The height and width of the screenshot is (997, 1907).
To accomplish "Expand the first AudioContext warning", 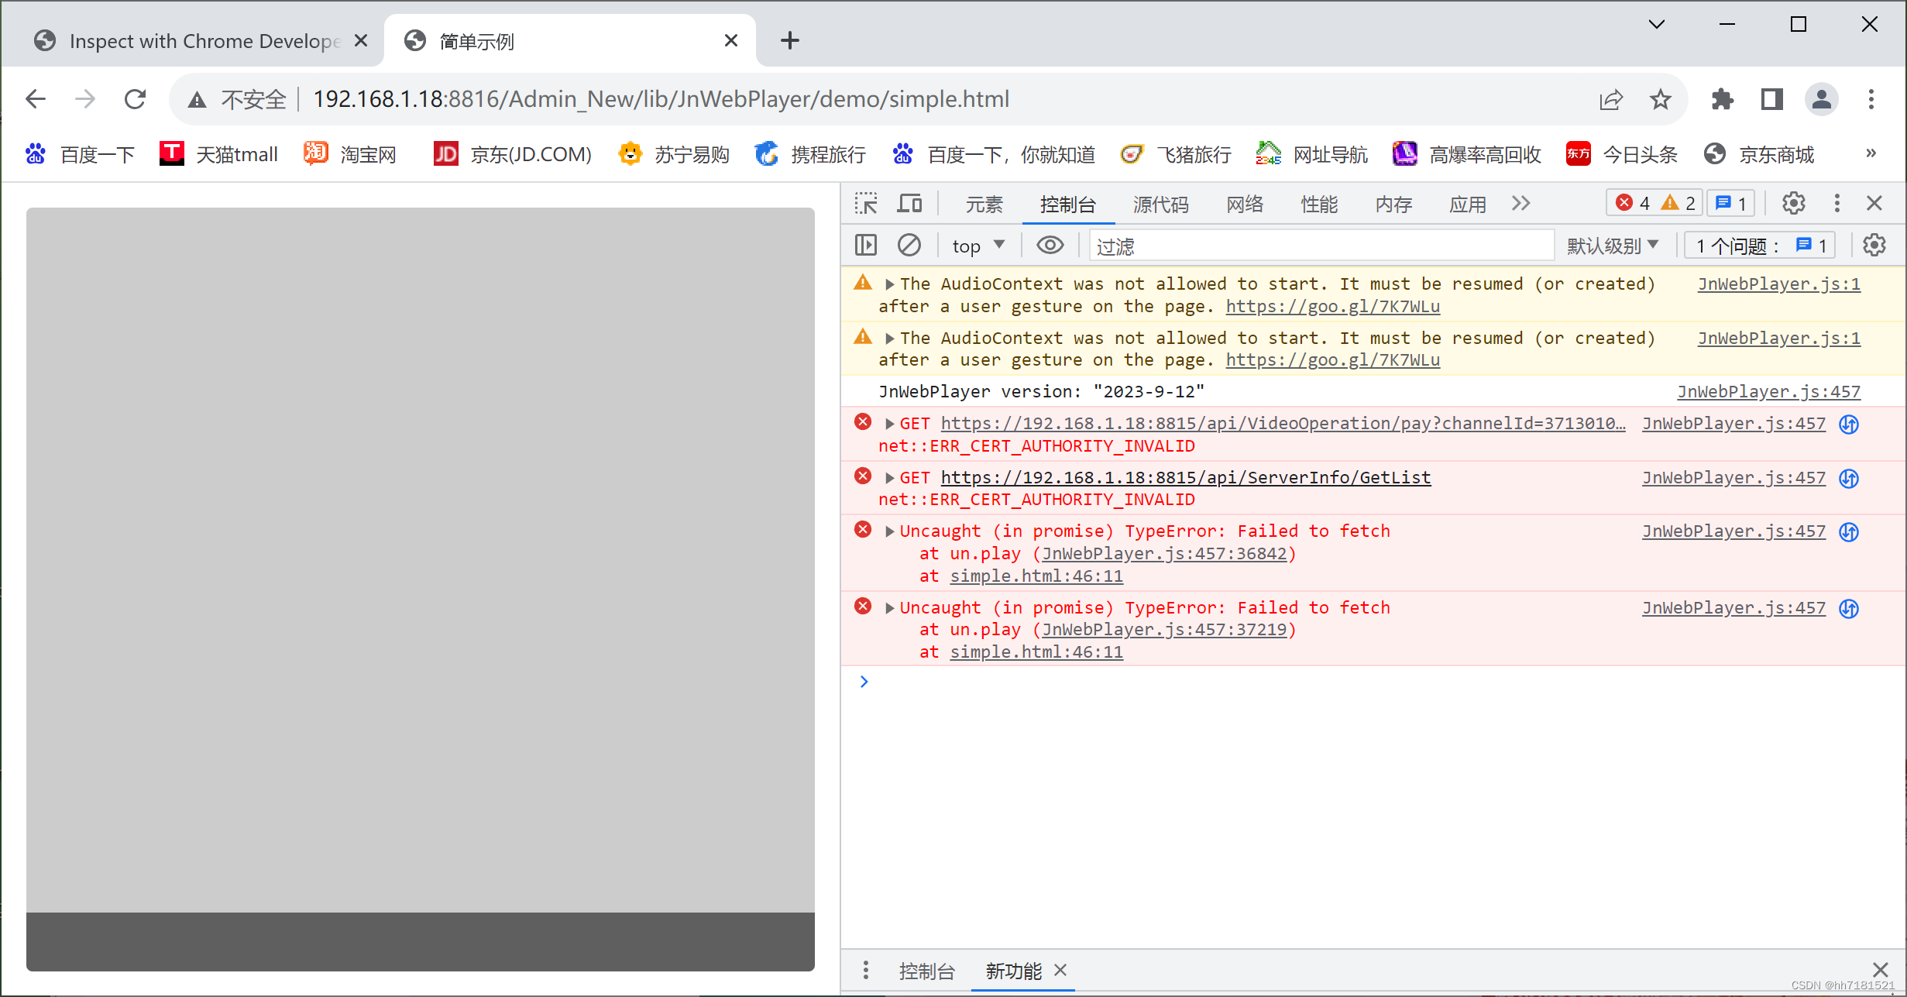I will 889,284.
